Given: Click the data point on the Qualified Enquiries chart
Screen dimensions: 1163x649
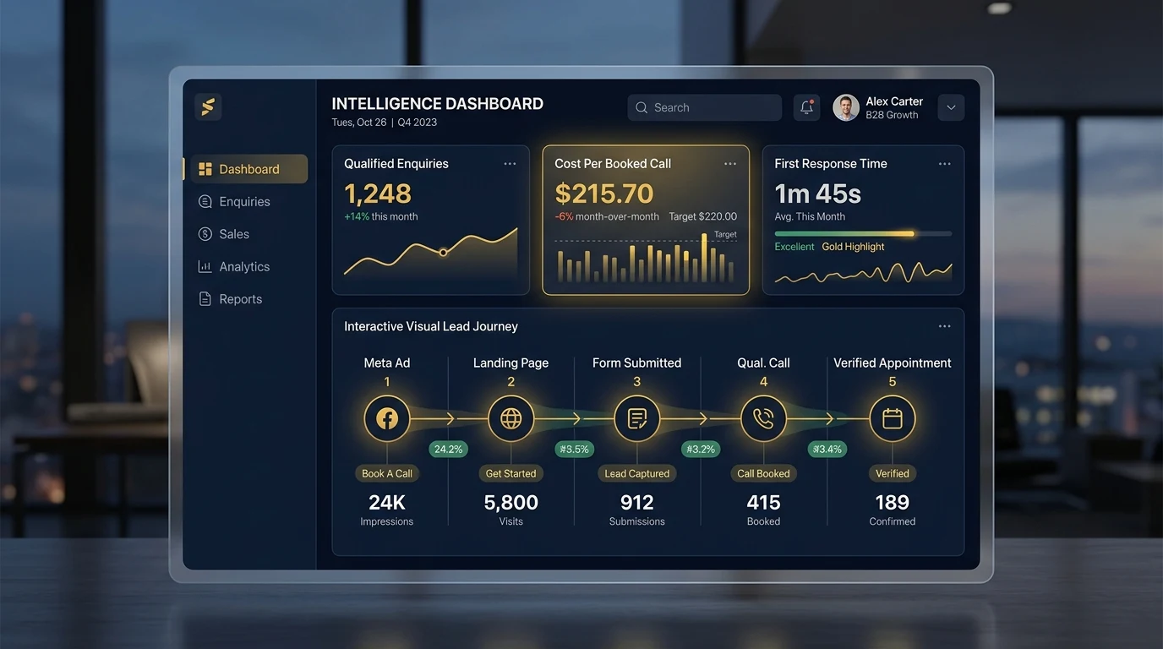Looking at the screenshot, I should (x=443, y=252).
